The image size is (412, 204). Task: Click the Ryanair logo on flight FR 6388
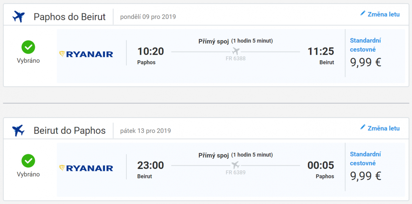86,54
